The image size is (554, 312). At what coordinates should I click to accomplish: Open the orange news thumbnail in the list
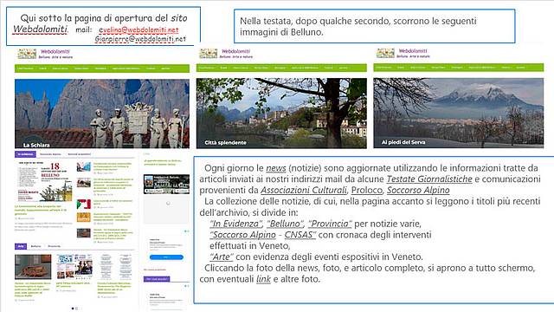[84, 217]
